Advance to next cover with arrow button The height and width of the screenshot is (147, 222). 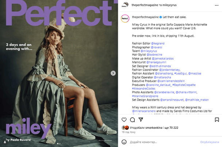113,73
